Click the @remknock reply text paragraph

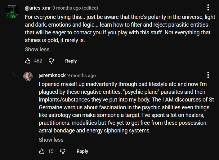(126, 107)
